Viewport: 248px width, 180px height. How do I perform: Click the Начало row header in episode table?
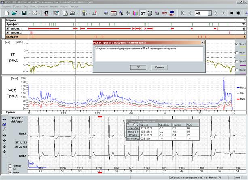tap(133, 128)
